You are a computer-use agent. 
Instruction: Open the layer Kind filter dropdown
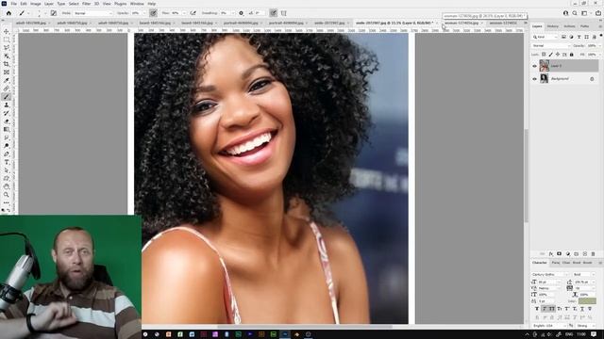pyautogui.click(x=545, y=37)
